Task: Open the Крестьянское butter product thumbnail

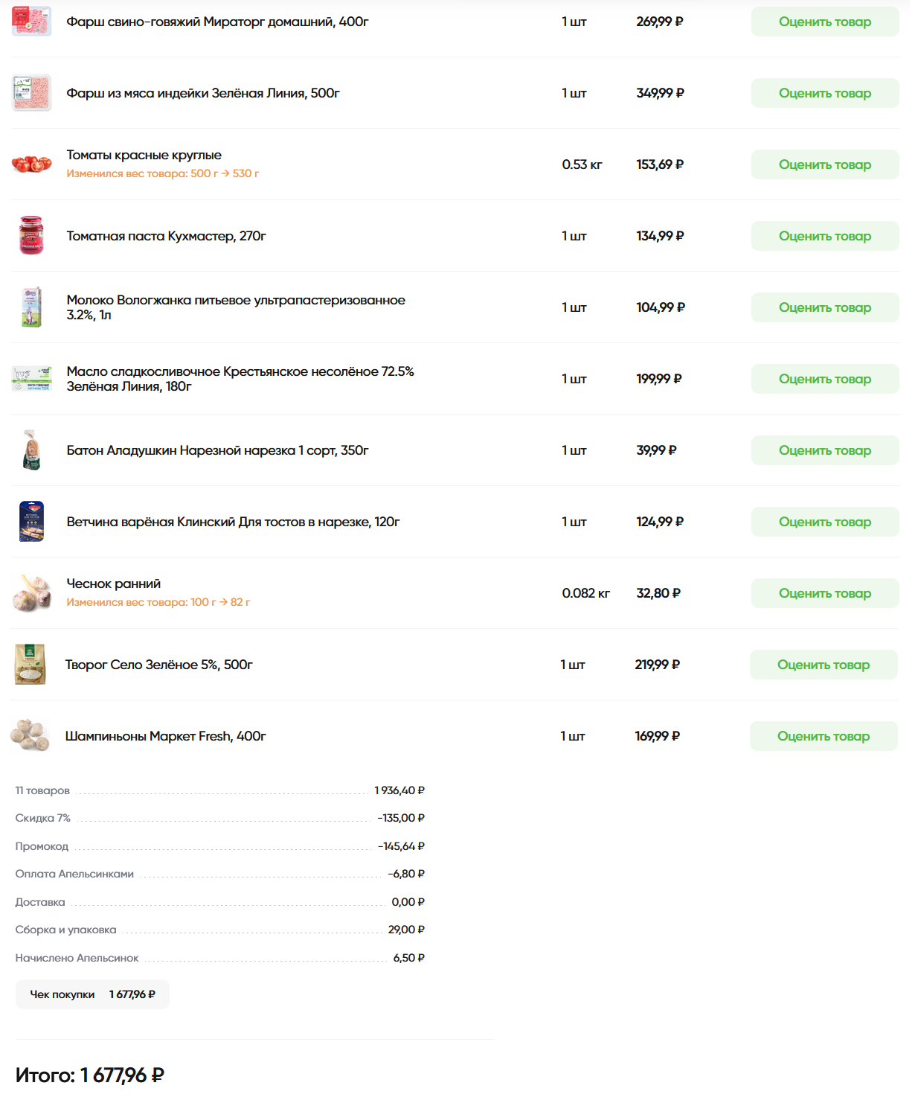Action: (x=31, y=378)
